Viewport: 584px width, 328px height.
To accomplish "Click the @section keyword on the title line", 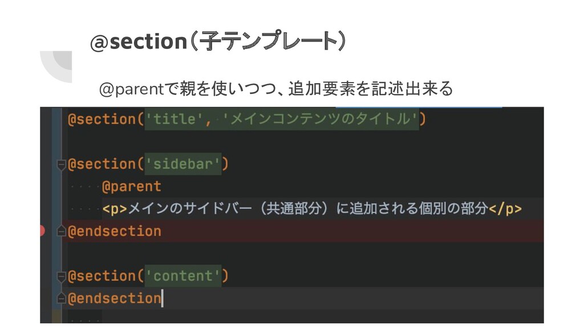I will [102, 119].
